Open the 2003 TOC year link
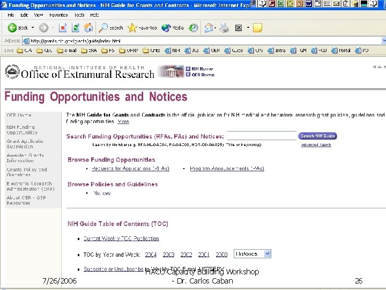Image resolution: width=386 pixels, height=290 pixels. (168, 255)
